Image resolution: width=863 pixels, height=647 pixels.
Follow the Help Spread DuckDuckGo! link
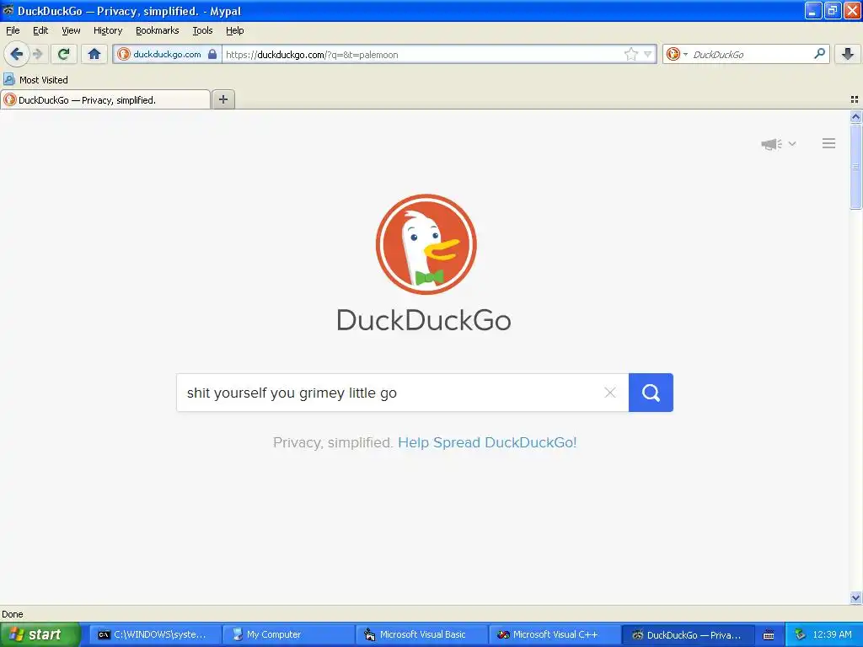[x=487, y=442]
